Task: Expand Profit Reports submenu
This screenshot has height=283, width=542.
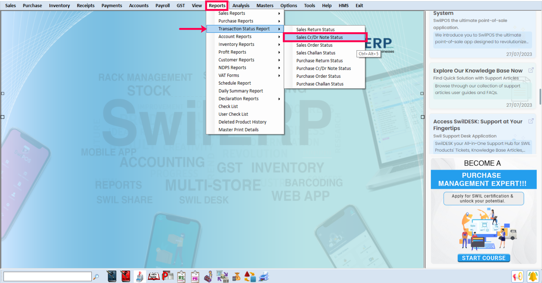Action: (x=245, y=52)
